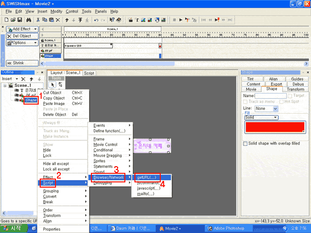This screenshot has width=311, height=233.
Task: Click the Shrink timeline button
Action: pos(22,63)
